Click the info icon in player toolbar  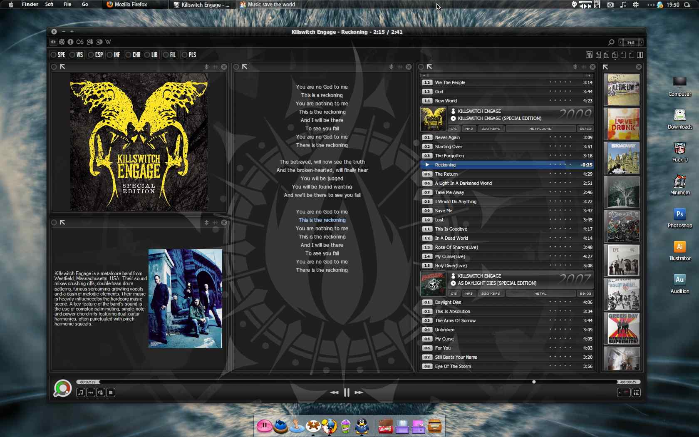click(71, 42)
